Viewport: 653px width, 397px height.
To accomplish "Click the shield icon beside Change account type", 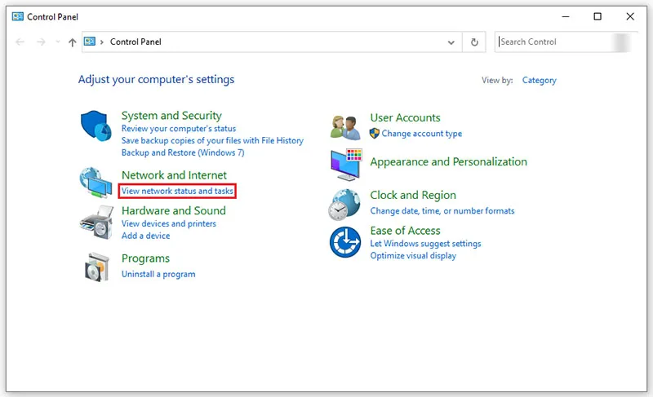I will (x=375, y=134).
